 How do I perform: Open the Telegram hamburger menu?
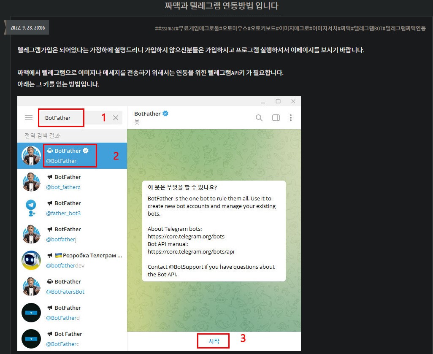click(x=29, y=118)
